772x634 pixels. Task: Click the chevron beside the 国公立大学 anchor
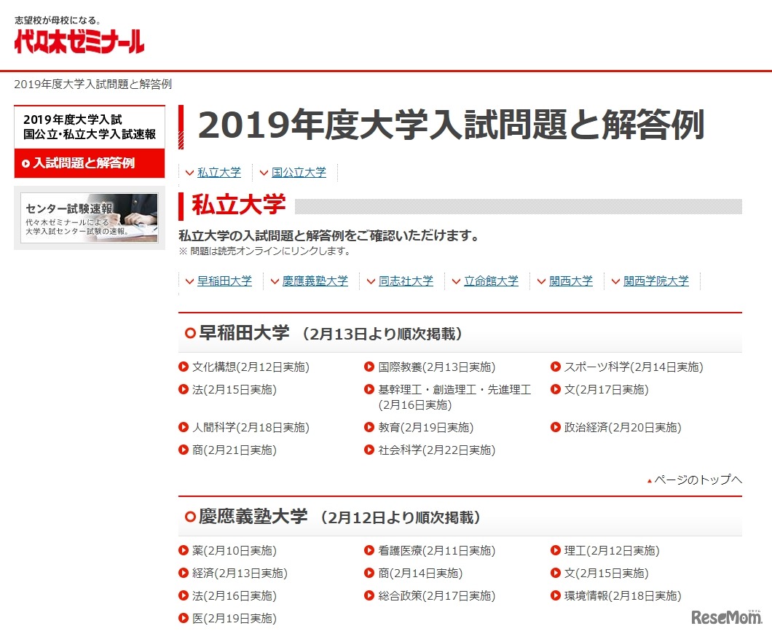click(264, 173)
